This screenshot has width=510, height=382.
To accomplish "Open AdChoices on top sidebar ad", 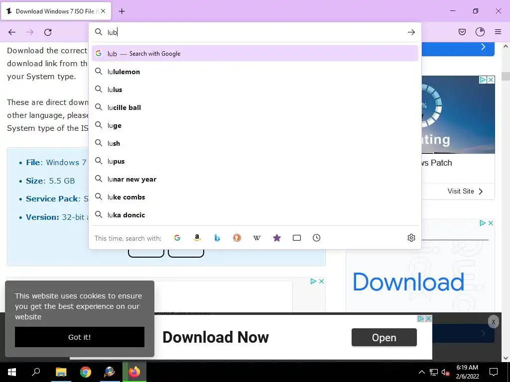I will pos(483,80).
